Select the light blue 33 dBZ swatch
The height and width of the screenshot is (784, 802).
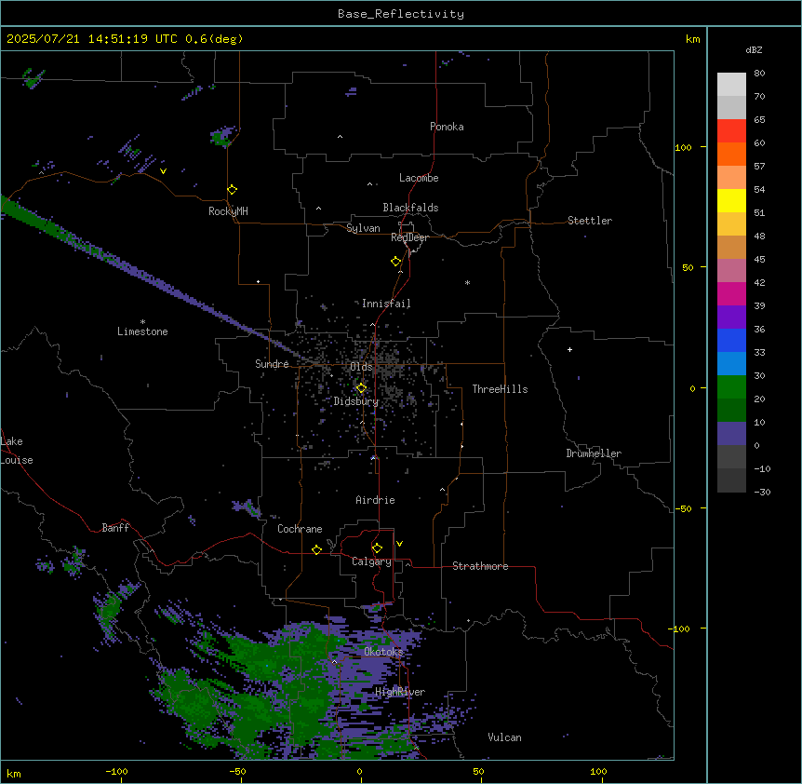pyautogui.click(x=731, y=363)
